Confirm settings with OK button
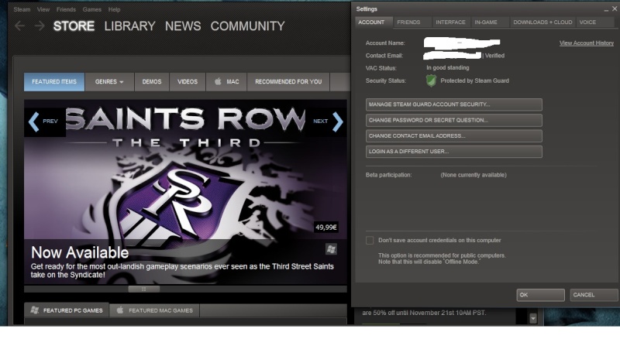This screenshot has height=339, width=620. pos(540,295)
